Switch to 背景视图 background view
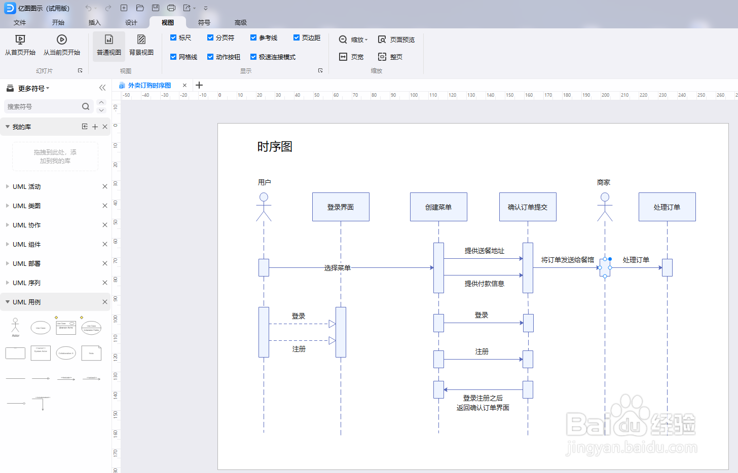 coord(141,46)
